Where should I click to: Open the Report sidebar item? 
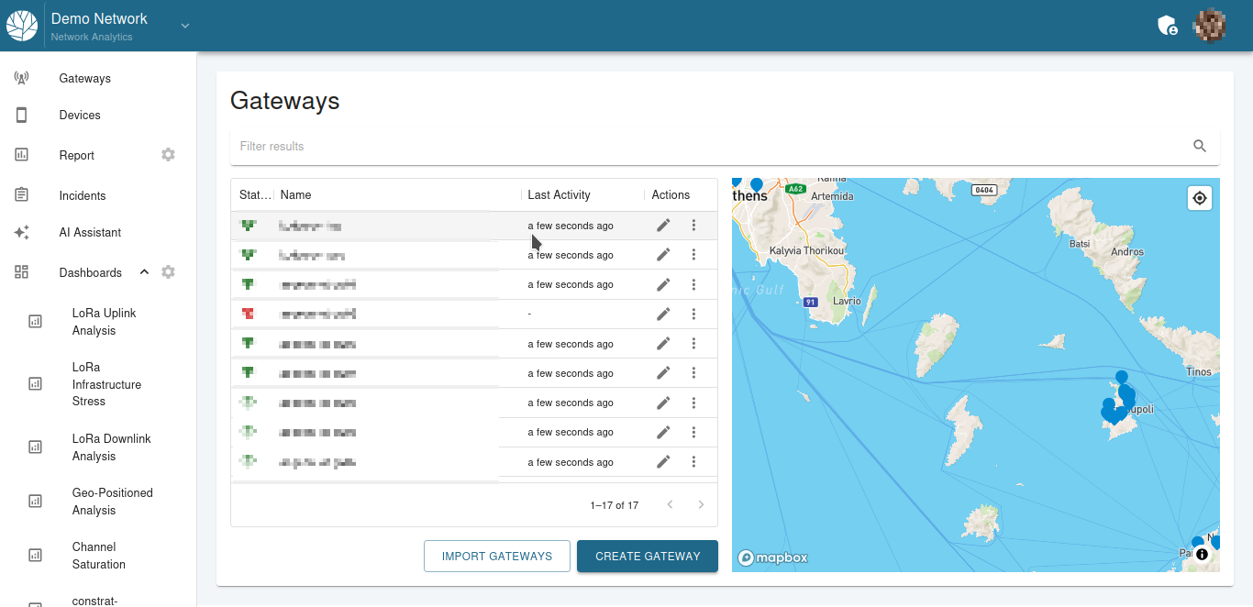pos(77,155)
